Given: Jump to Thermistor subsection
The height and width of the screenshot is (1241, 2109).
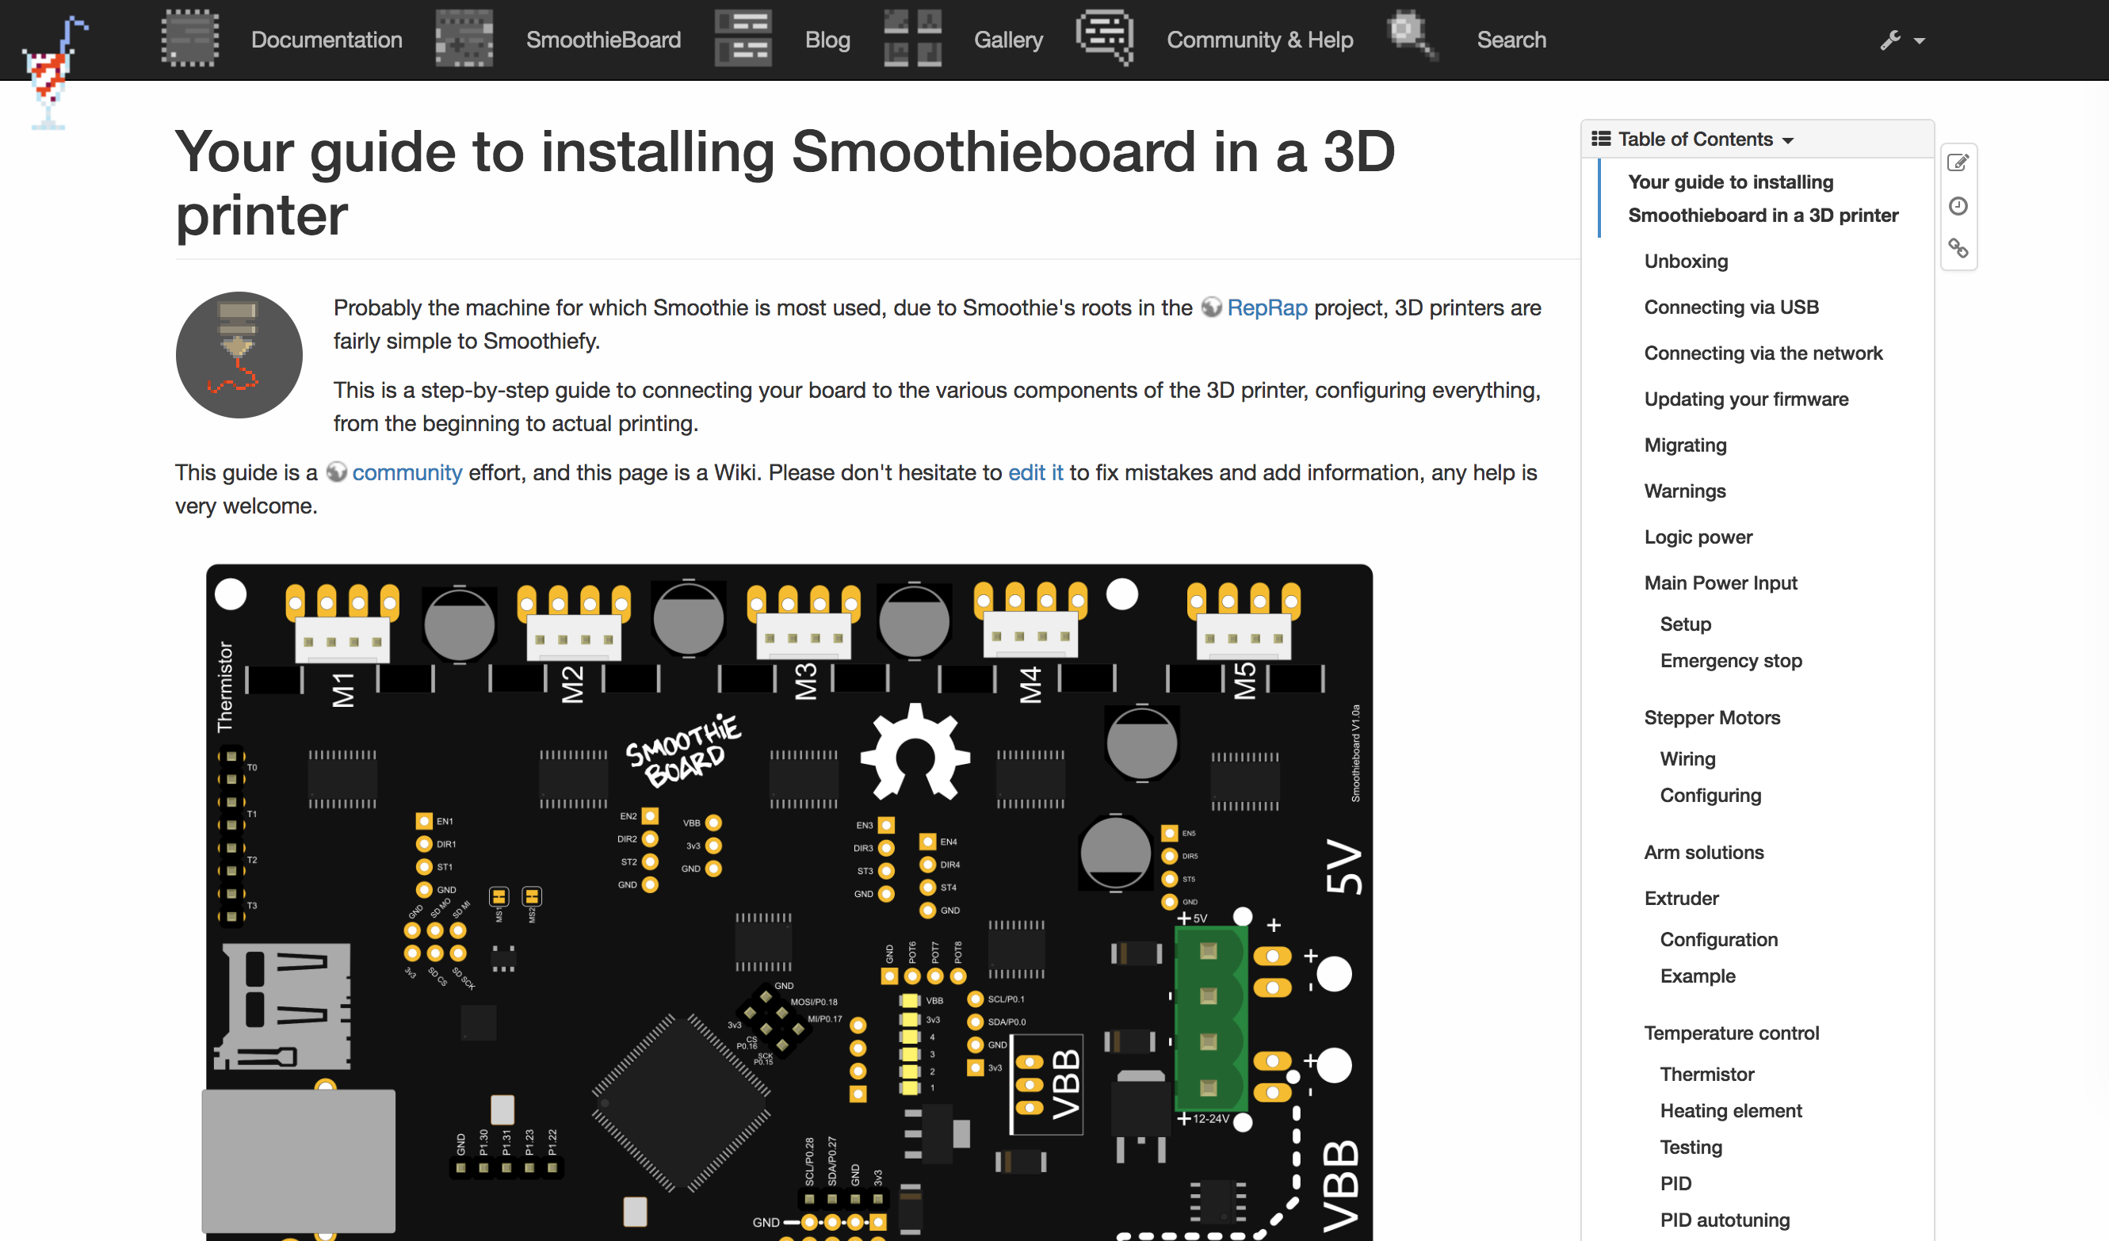Looking at the screenshot, I should (x=1706, y=1075).
